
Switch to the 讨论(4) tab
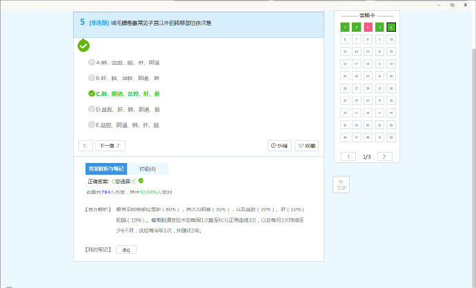148,169
